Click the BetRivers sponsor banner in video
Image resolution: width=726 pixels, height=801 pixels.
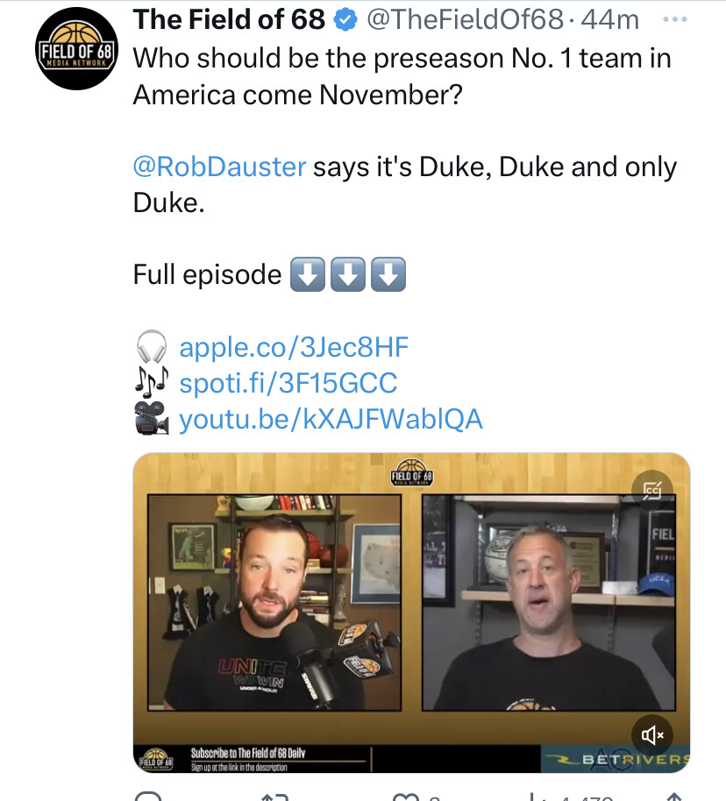pyautogui.click(x=616, y=759)
